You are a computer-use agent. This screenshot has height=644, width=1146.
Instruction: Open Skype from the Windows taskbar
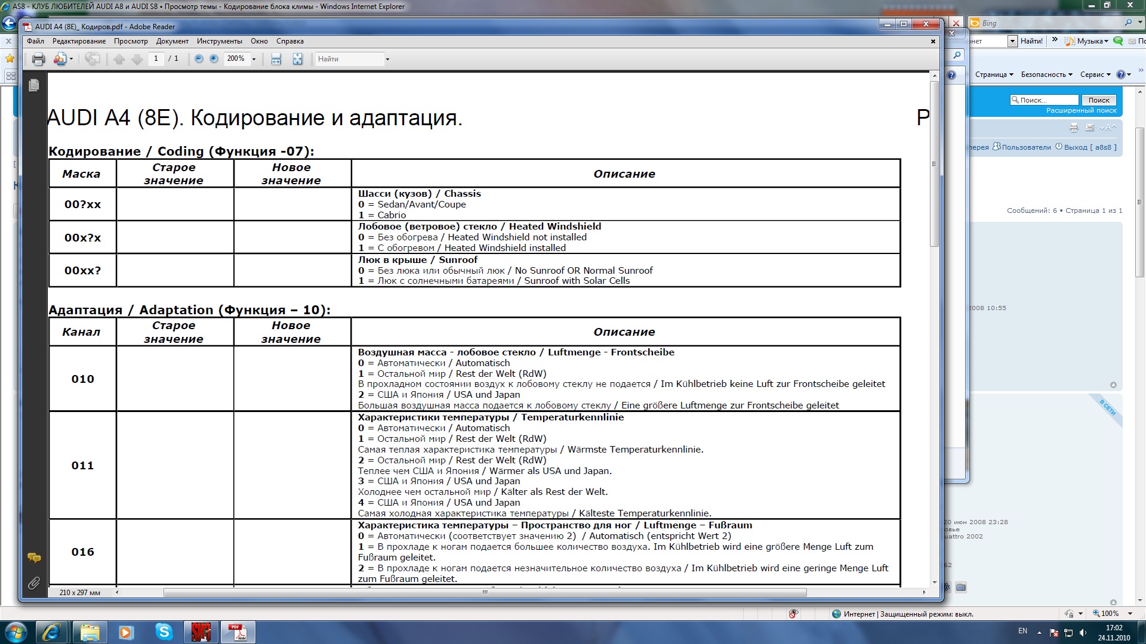[x=164, y=631]
